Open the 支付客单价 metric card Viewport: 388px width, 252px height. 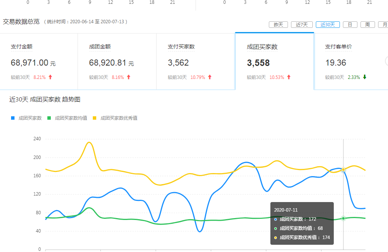click(x=351, y=61)
